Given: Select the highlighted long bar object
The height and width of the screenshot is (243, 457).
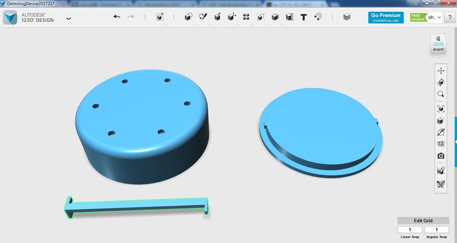Looking at the screenshot, I should coord(136,208).
